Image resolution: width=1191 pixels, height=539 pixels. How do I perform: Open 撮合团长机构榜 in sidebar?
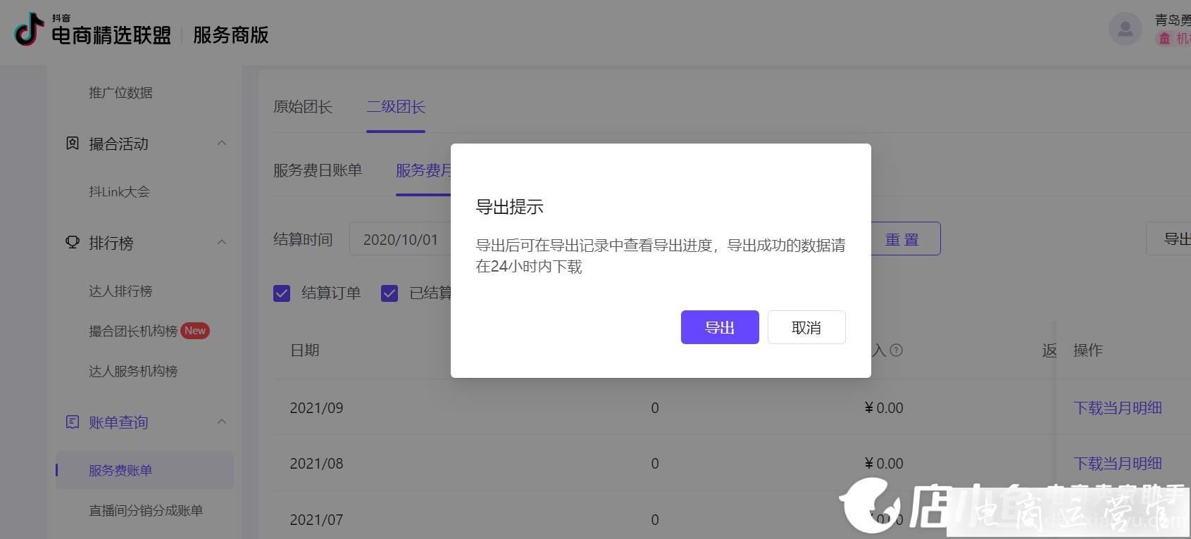tap(133, 331)
